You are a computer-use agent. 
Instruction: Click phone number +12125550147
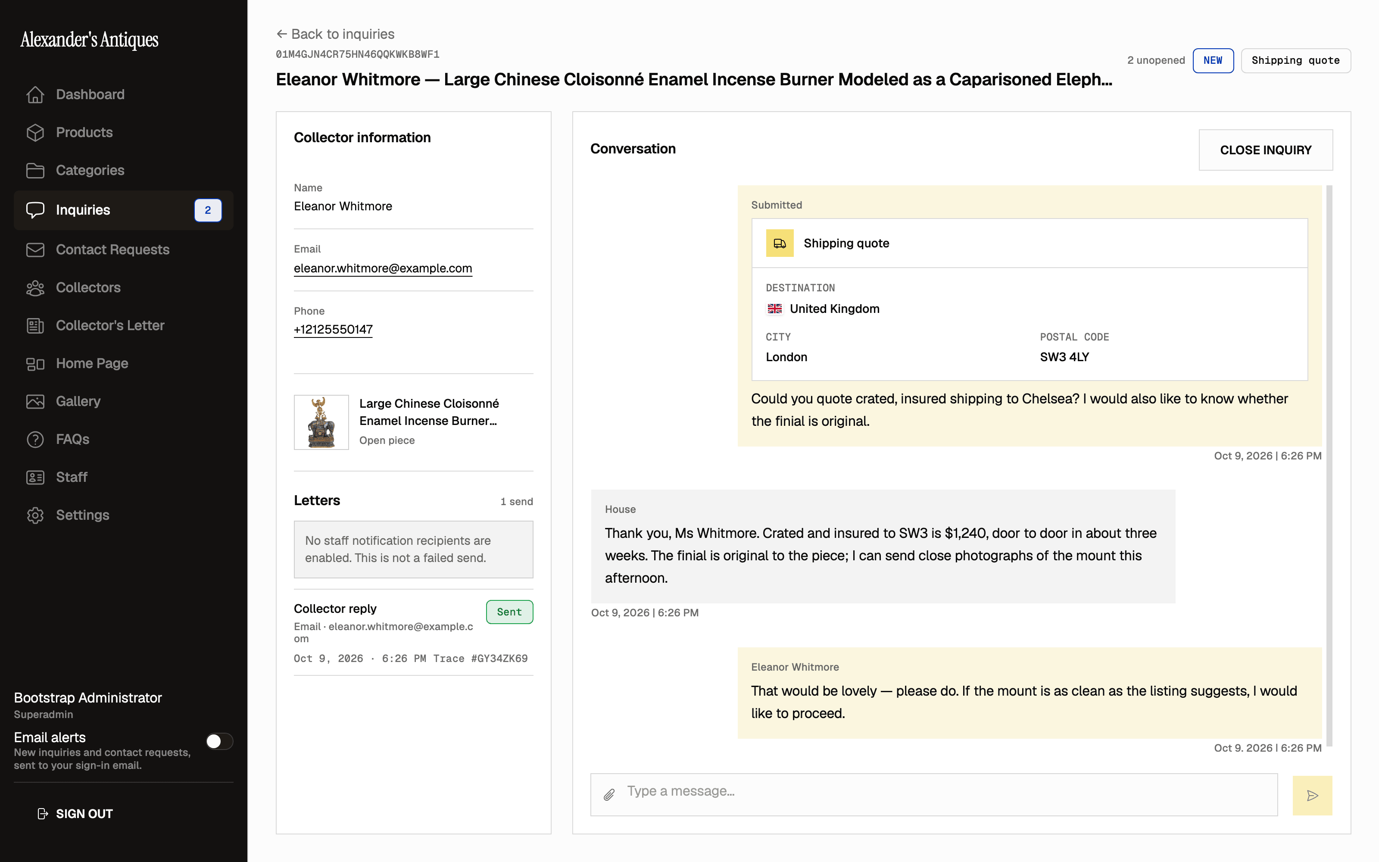coord(334,330)
